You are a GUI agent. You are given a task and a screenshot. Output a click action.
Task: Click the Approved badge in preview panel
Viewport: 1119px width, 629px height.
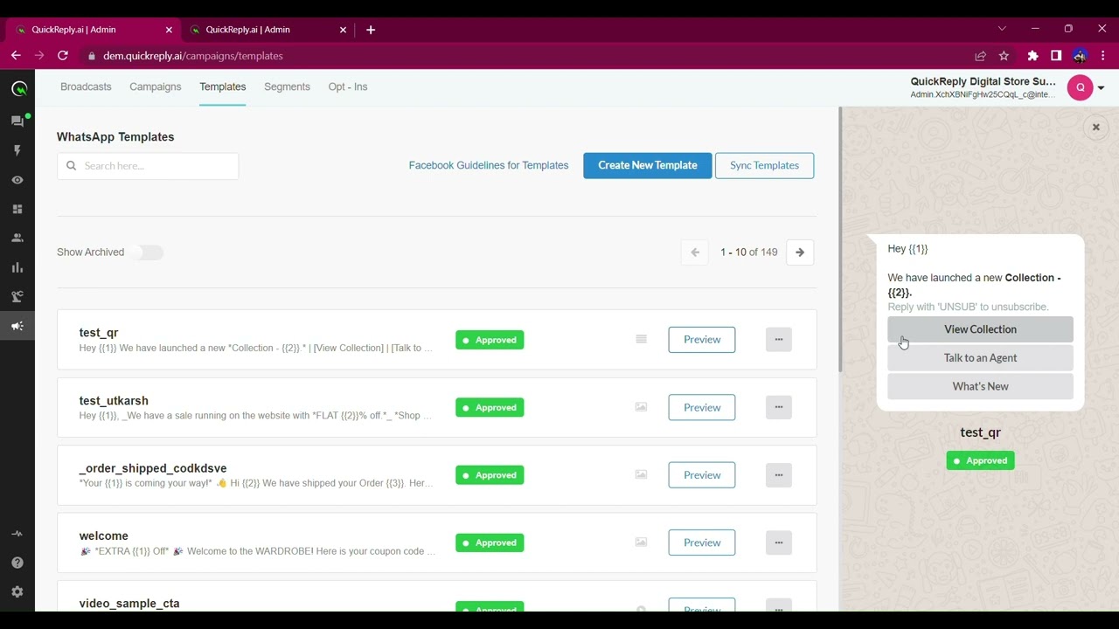point(980,460)
